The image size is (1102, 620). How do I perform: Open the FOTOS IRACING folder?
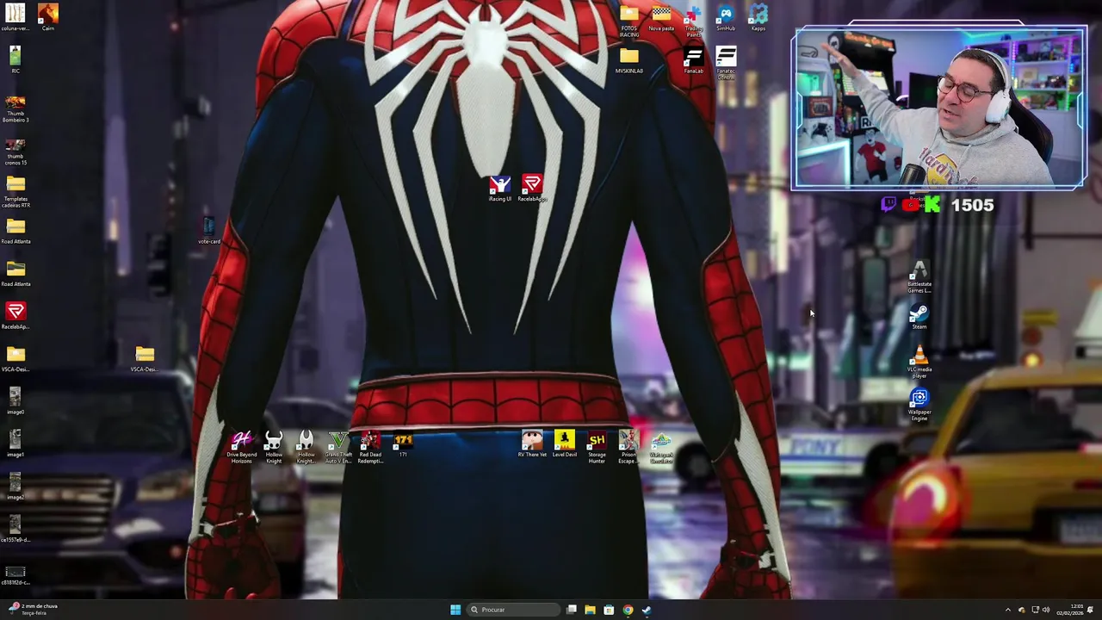[x=629, y=22]
